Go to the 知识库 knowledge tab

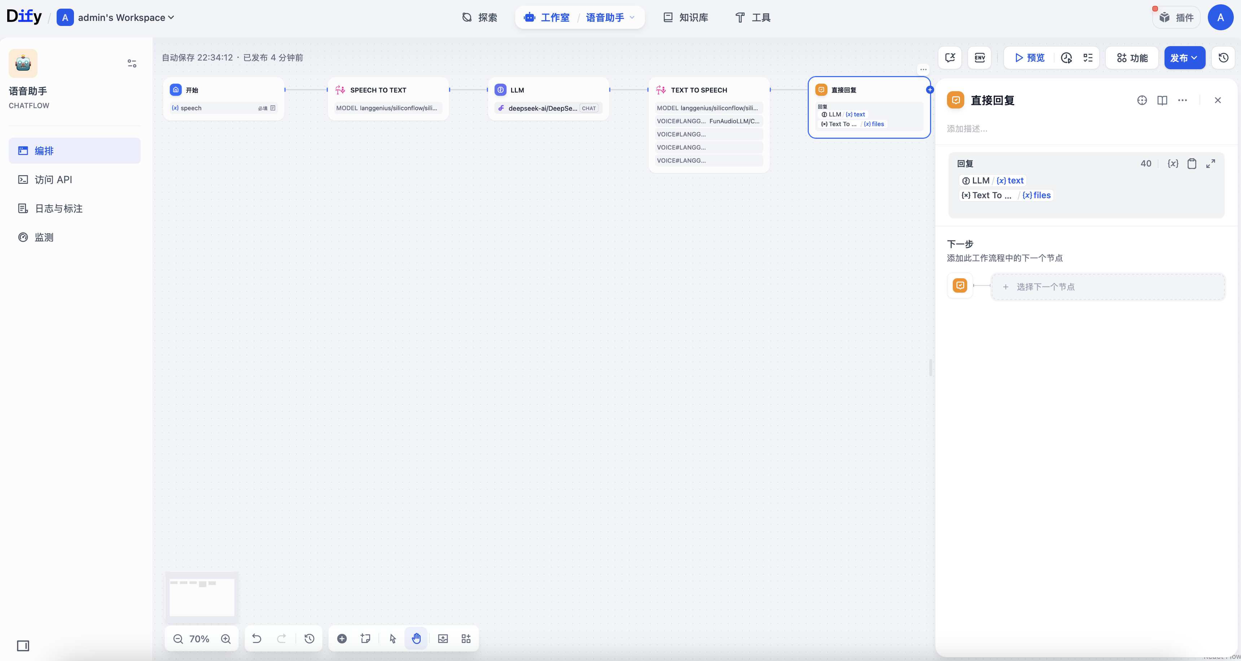coord(685,17)
